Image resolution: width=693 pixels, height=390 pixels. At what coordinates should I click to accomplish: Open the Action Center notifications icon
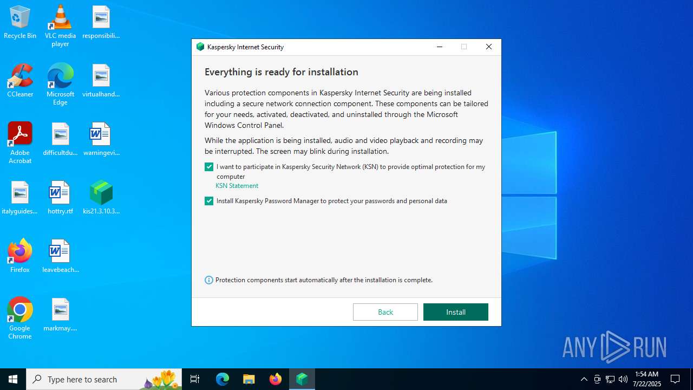pos(676,379)
